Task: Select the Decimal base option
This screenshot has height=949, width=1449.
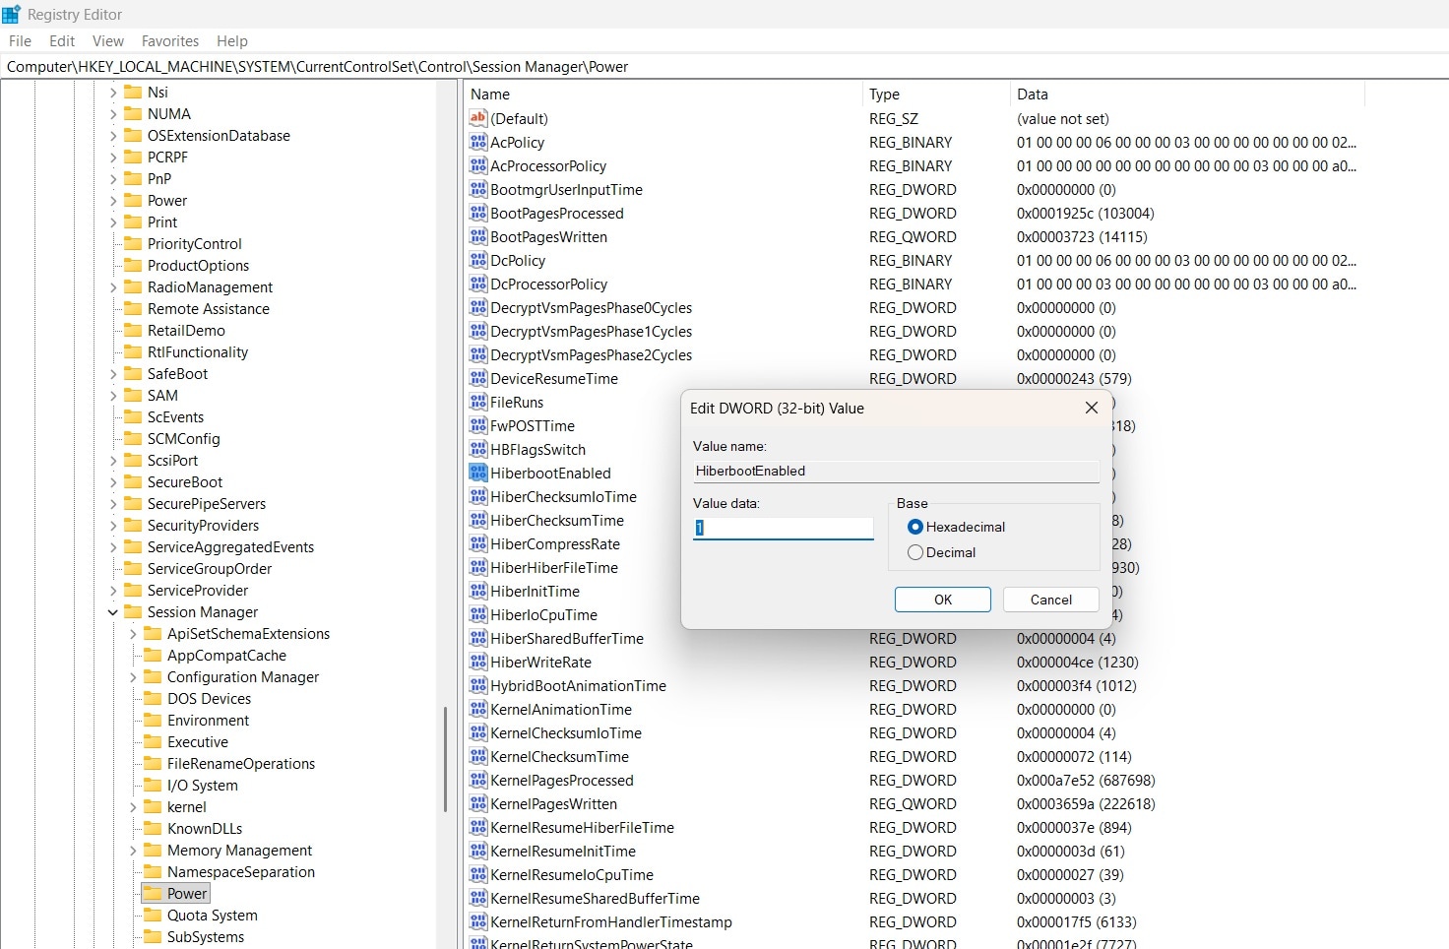Action: (x=915, y=552)
